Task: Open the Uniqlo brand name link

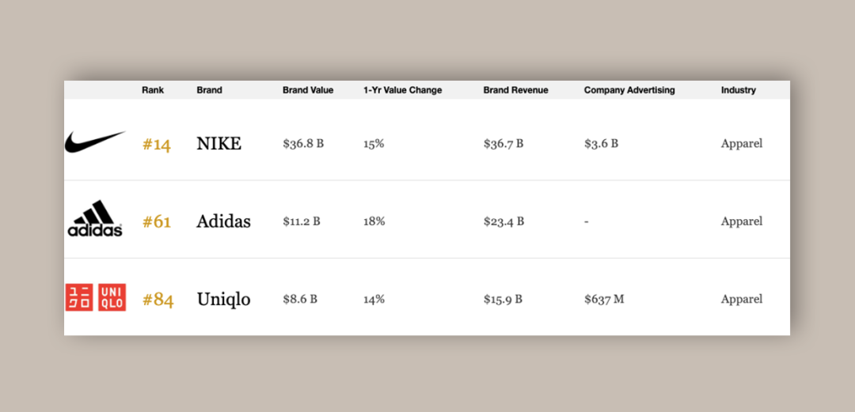Action: [x=223, y=300]
